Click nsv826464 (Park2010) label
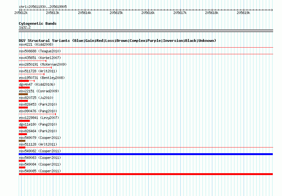 click(x=38, y=131)
